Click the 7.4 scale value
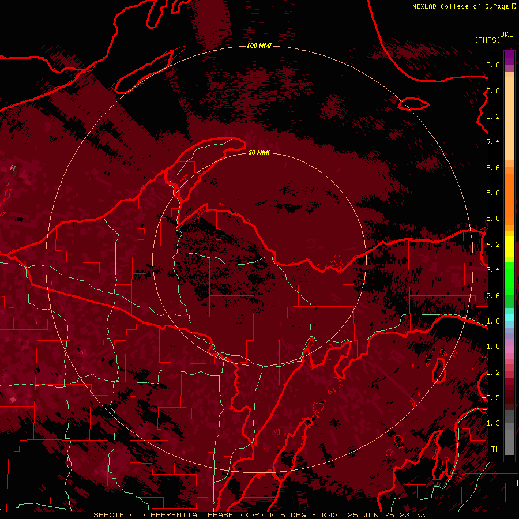Screen dimensions: 519x519 click(493, 142)
